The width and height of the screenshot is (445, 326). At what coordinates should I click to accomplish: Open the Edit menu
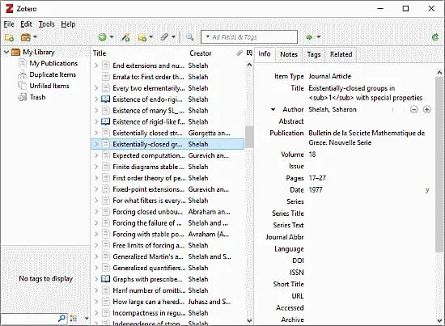(26, 24)
